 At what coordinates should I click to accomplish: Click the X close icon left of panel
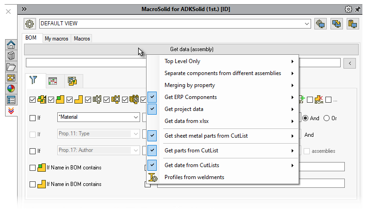click(x=8, y=12)
